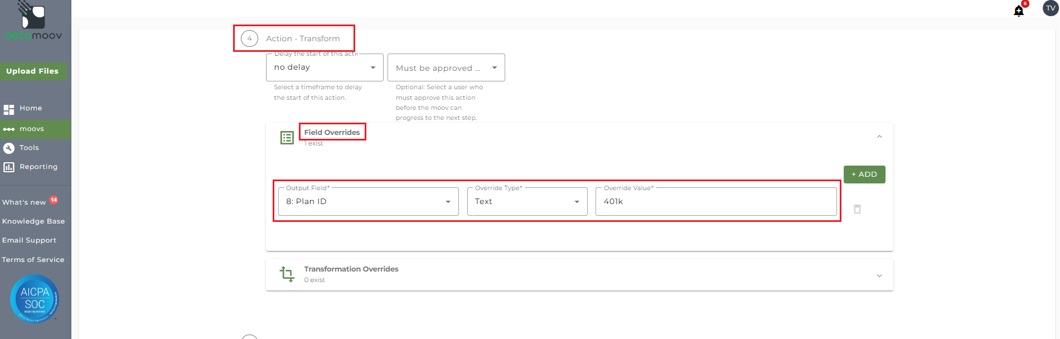Open notifications bell icon
The height and width of the screenshot is (339, 1060).
pos(1019,11)
